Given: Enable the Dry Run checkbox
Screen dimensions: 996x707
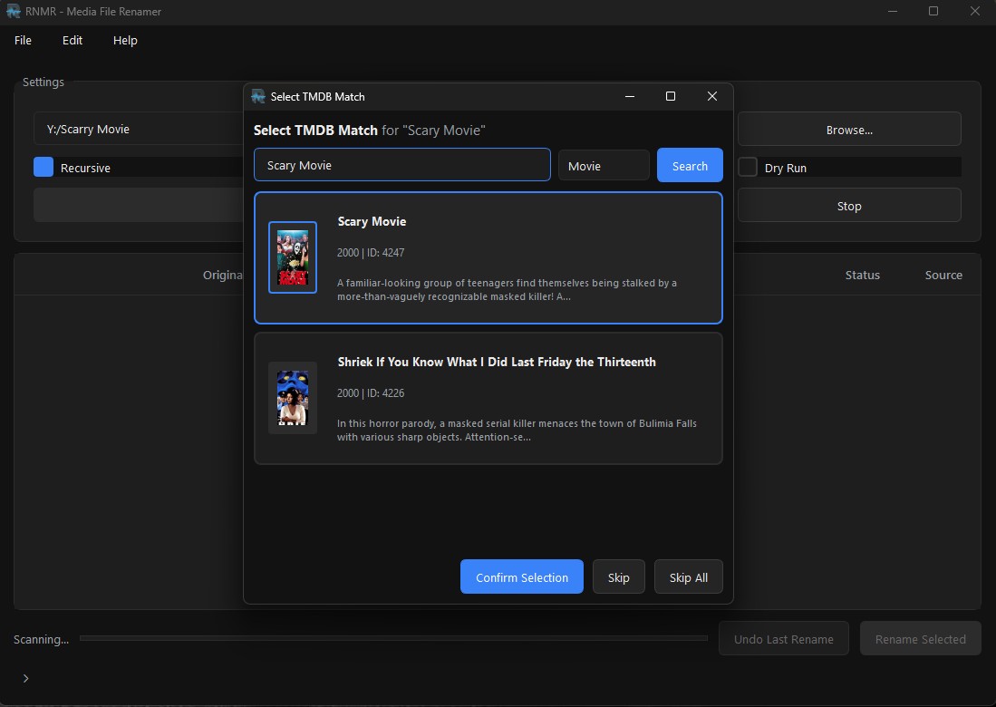Looking at the screenshot, I should [x=748, y=168].
